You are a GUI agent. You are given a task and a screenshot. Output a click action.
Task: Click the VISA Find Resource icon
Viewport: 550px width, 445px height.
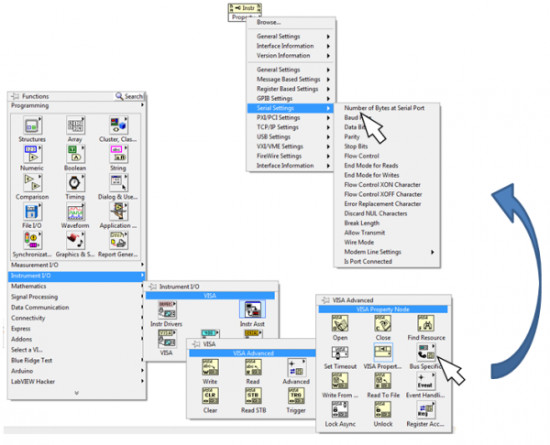[x=424, y=325]
